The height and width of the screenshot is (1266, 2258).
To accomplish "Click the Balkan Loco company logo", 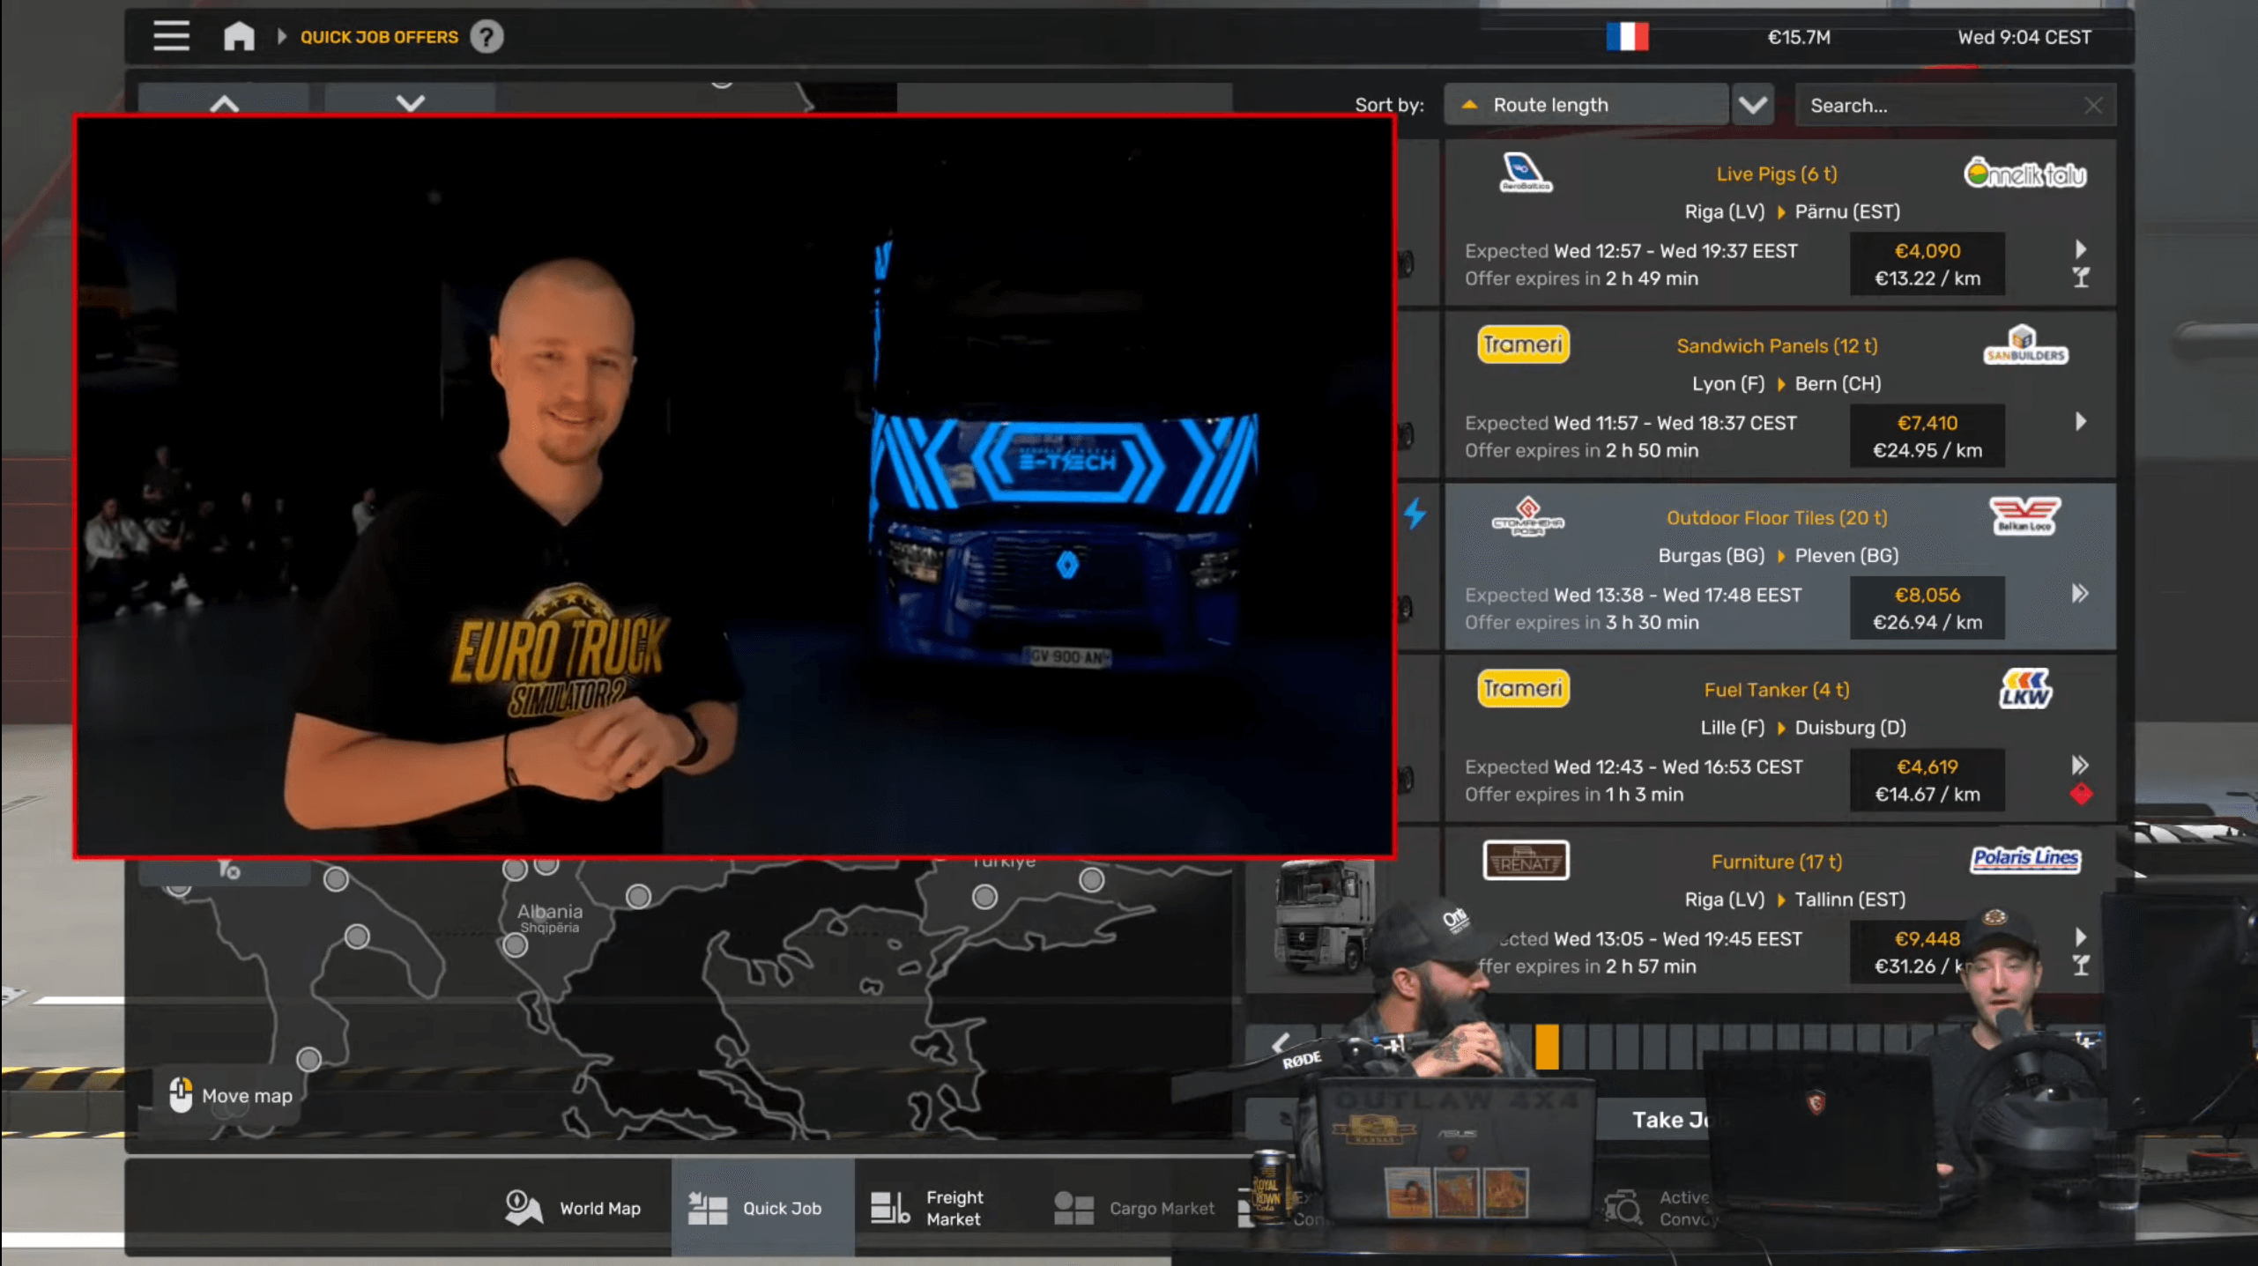I will (2024, 516).
